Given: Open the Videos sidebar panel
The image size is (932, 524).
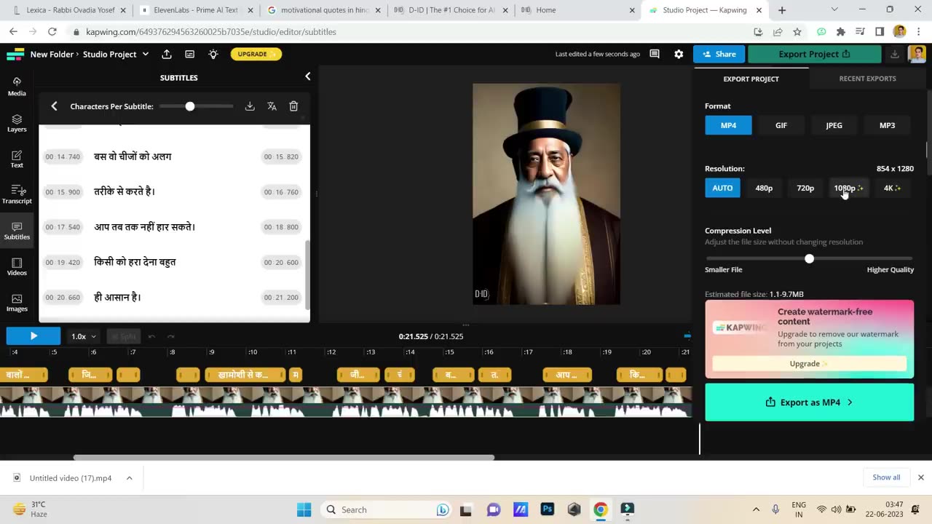Looking at the screenshot, I should pyautogui.click(x=17, y=266).
